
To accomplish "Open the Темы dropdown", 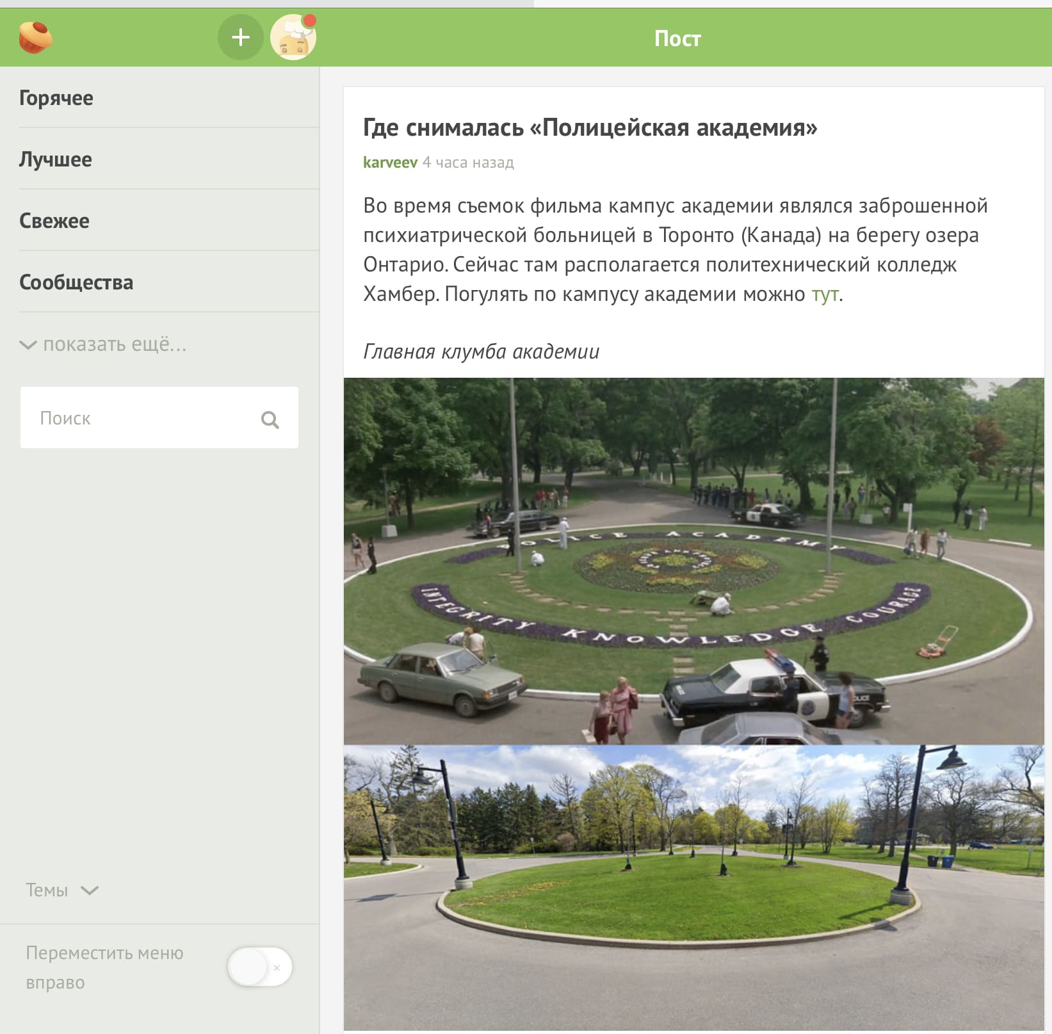I will click(x=62, y=890).
